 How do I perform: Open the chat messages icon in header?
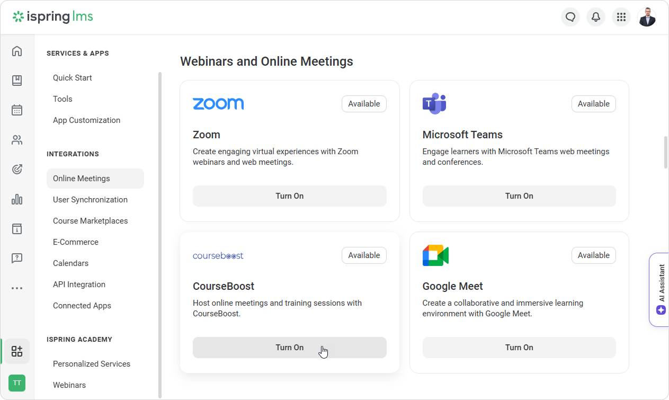[x=570, y=17]
